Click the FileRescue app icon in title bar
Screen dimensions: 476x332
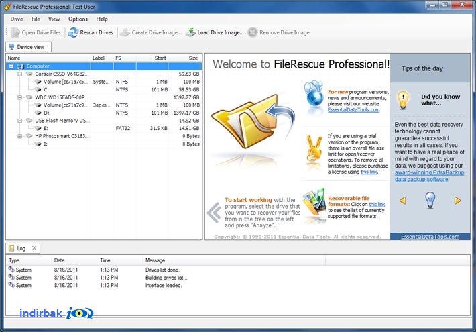tap(7, 7)
